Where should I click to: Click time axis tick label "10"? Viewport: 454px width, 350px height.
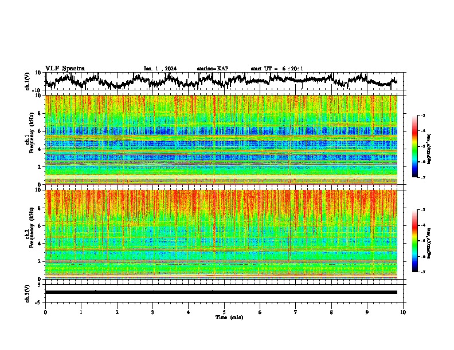pos(403,312)
